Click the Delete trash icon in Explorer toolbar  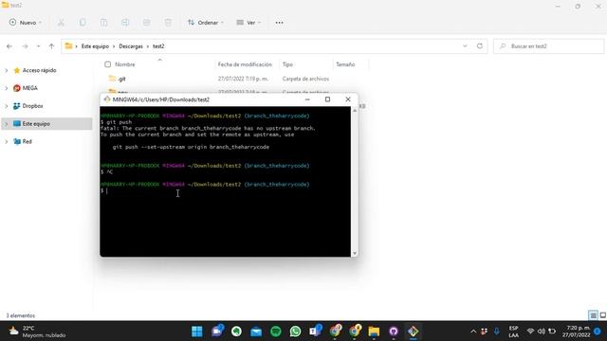point(168,23)
